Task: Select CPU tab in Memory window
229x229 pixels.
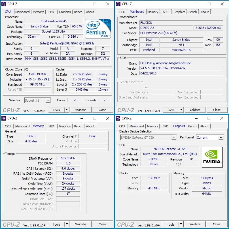Action: (8, 126)
